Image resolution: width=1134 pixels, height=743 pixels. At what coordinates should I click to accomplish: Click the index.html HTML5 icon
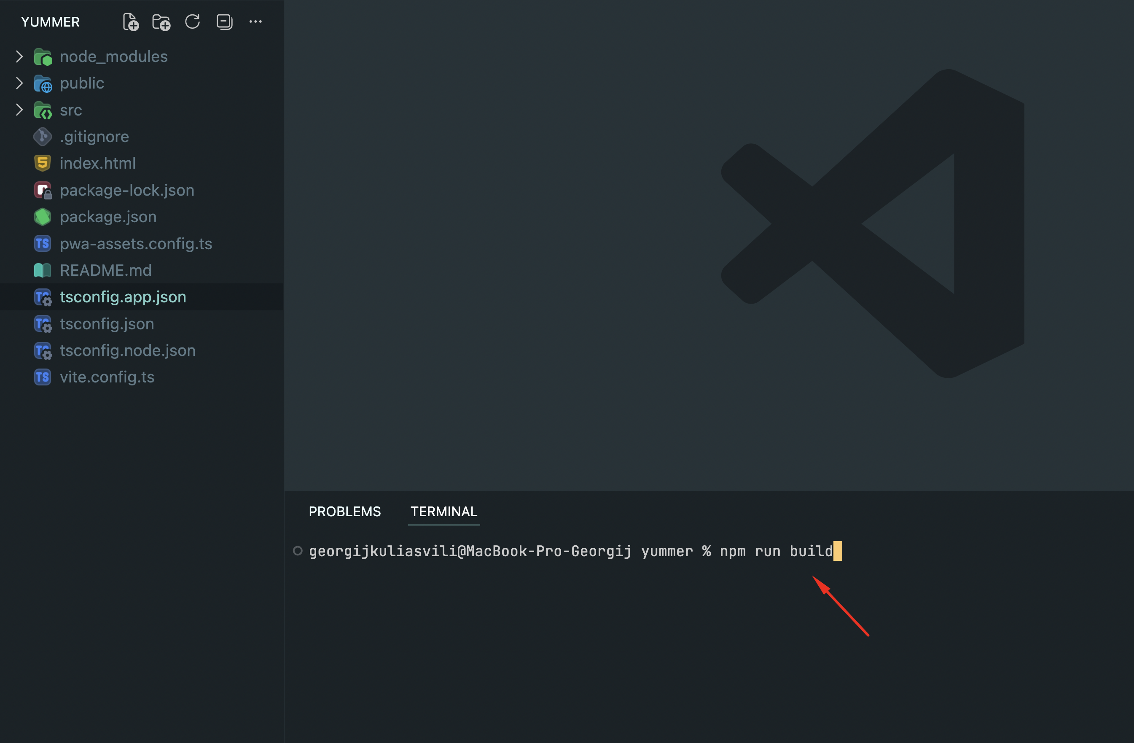click(x=43, y=164)
